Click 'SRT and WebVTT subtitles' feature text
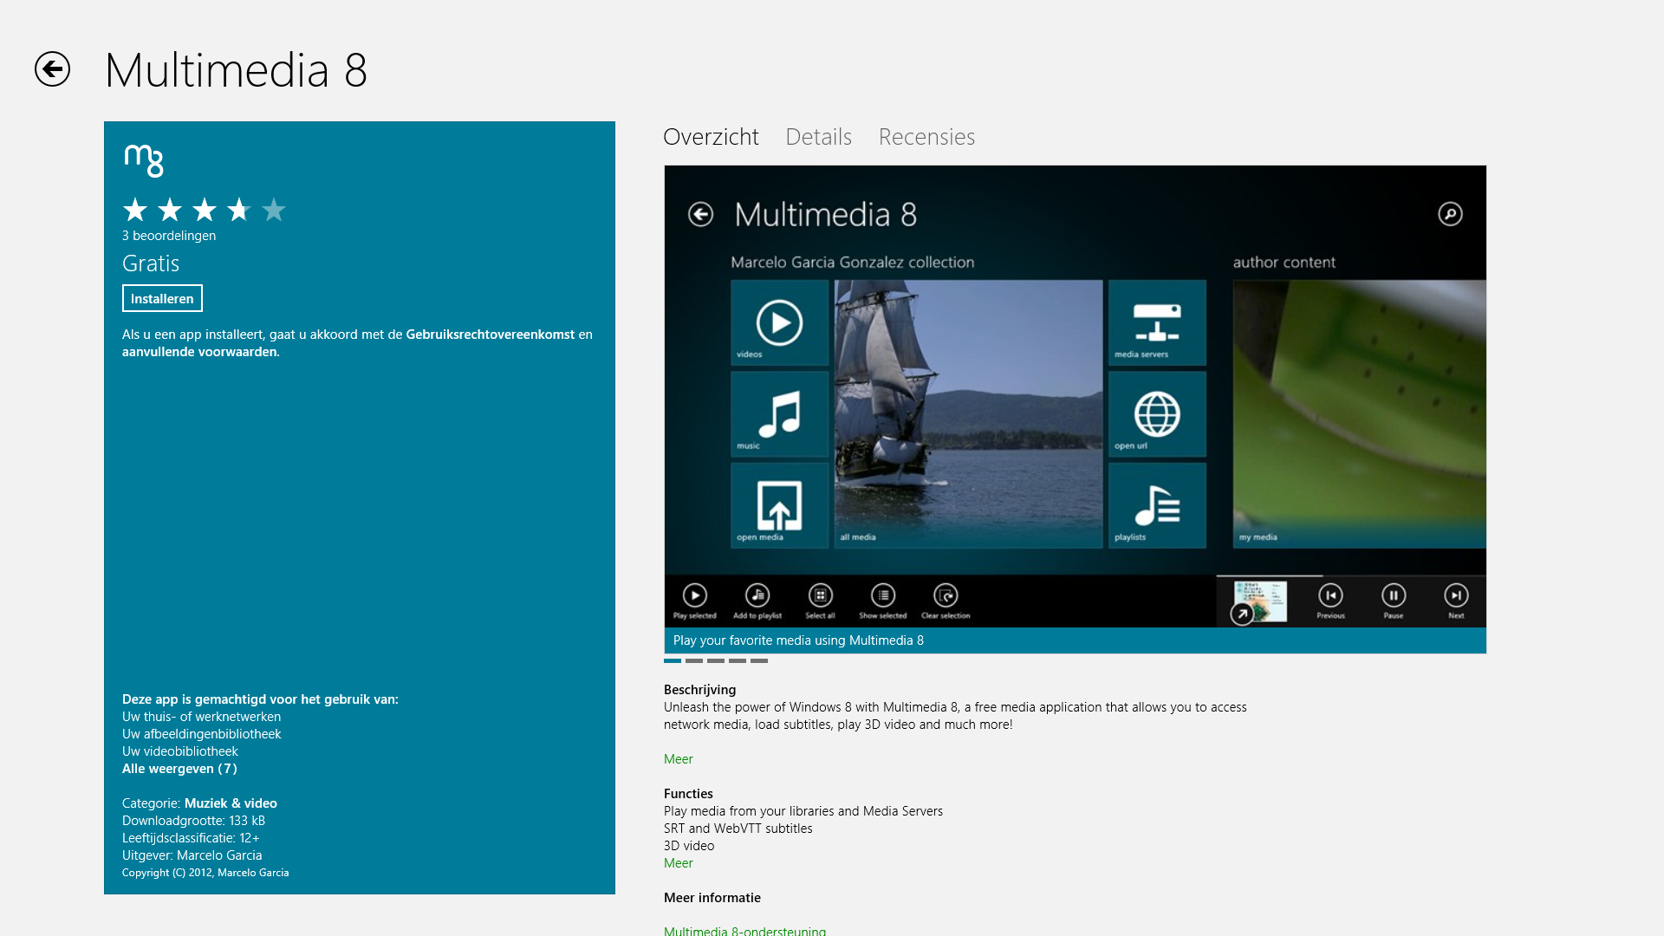 coord(738,829)
